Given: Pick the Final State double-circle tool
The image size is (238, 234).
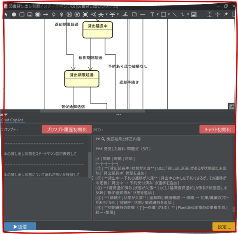Looking at the screenshot, I should pyautogui.click(x=38, y=14).
